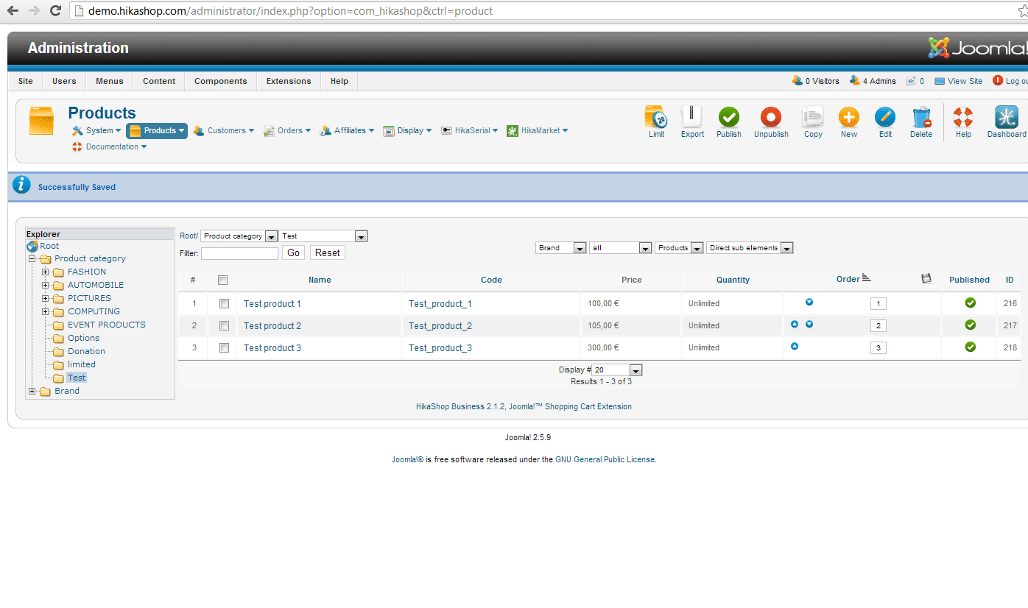Open the Test product 1 name link
This screenshot has height=608, width=1028.
click(272, 304)
